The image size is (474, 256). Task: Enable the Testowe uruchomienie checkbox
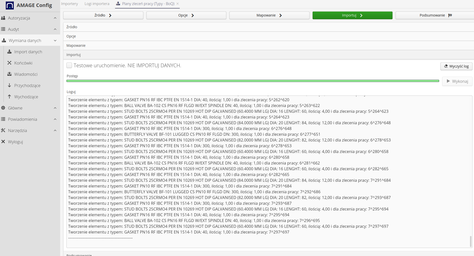point(69,65)
